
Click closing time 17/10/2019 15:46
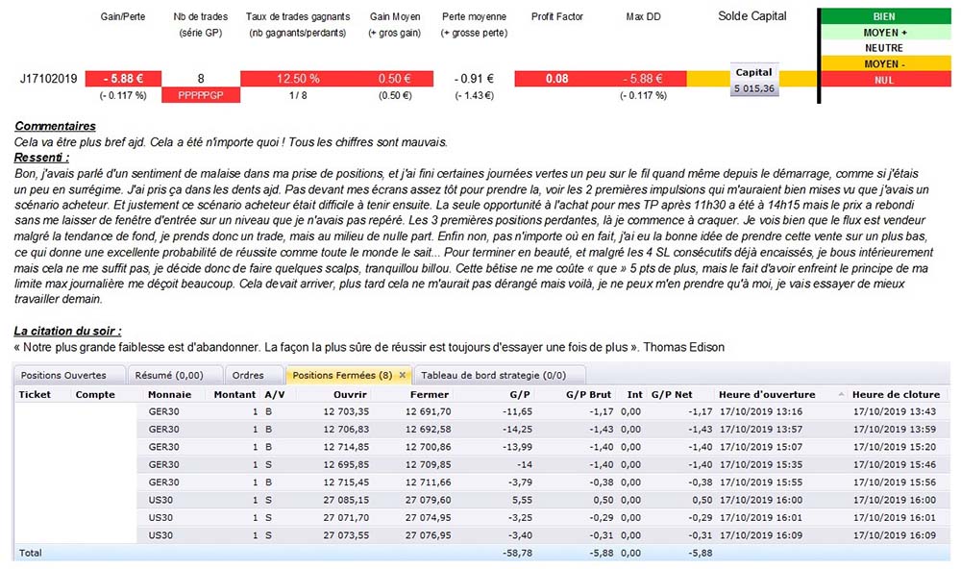[894, 465]
